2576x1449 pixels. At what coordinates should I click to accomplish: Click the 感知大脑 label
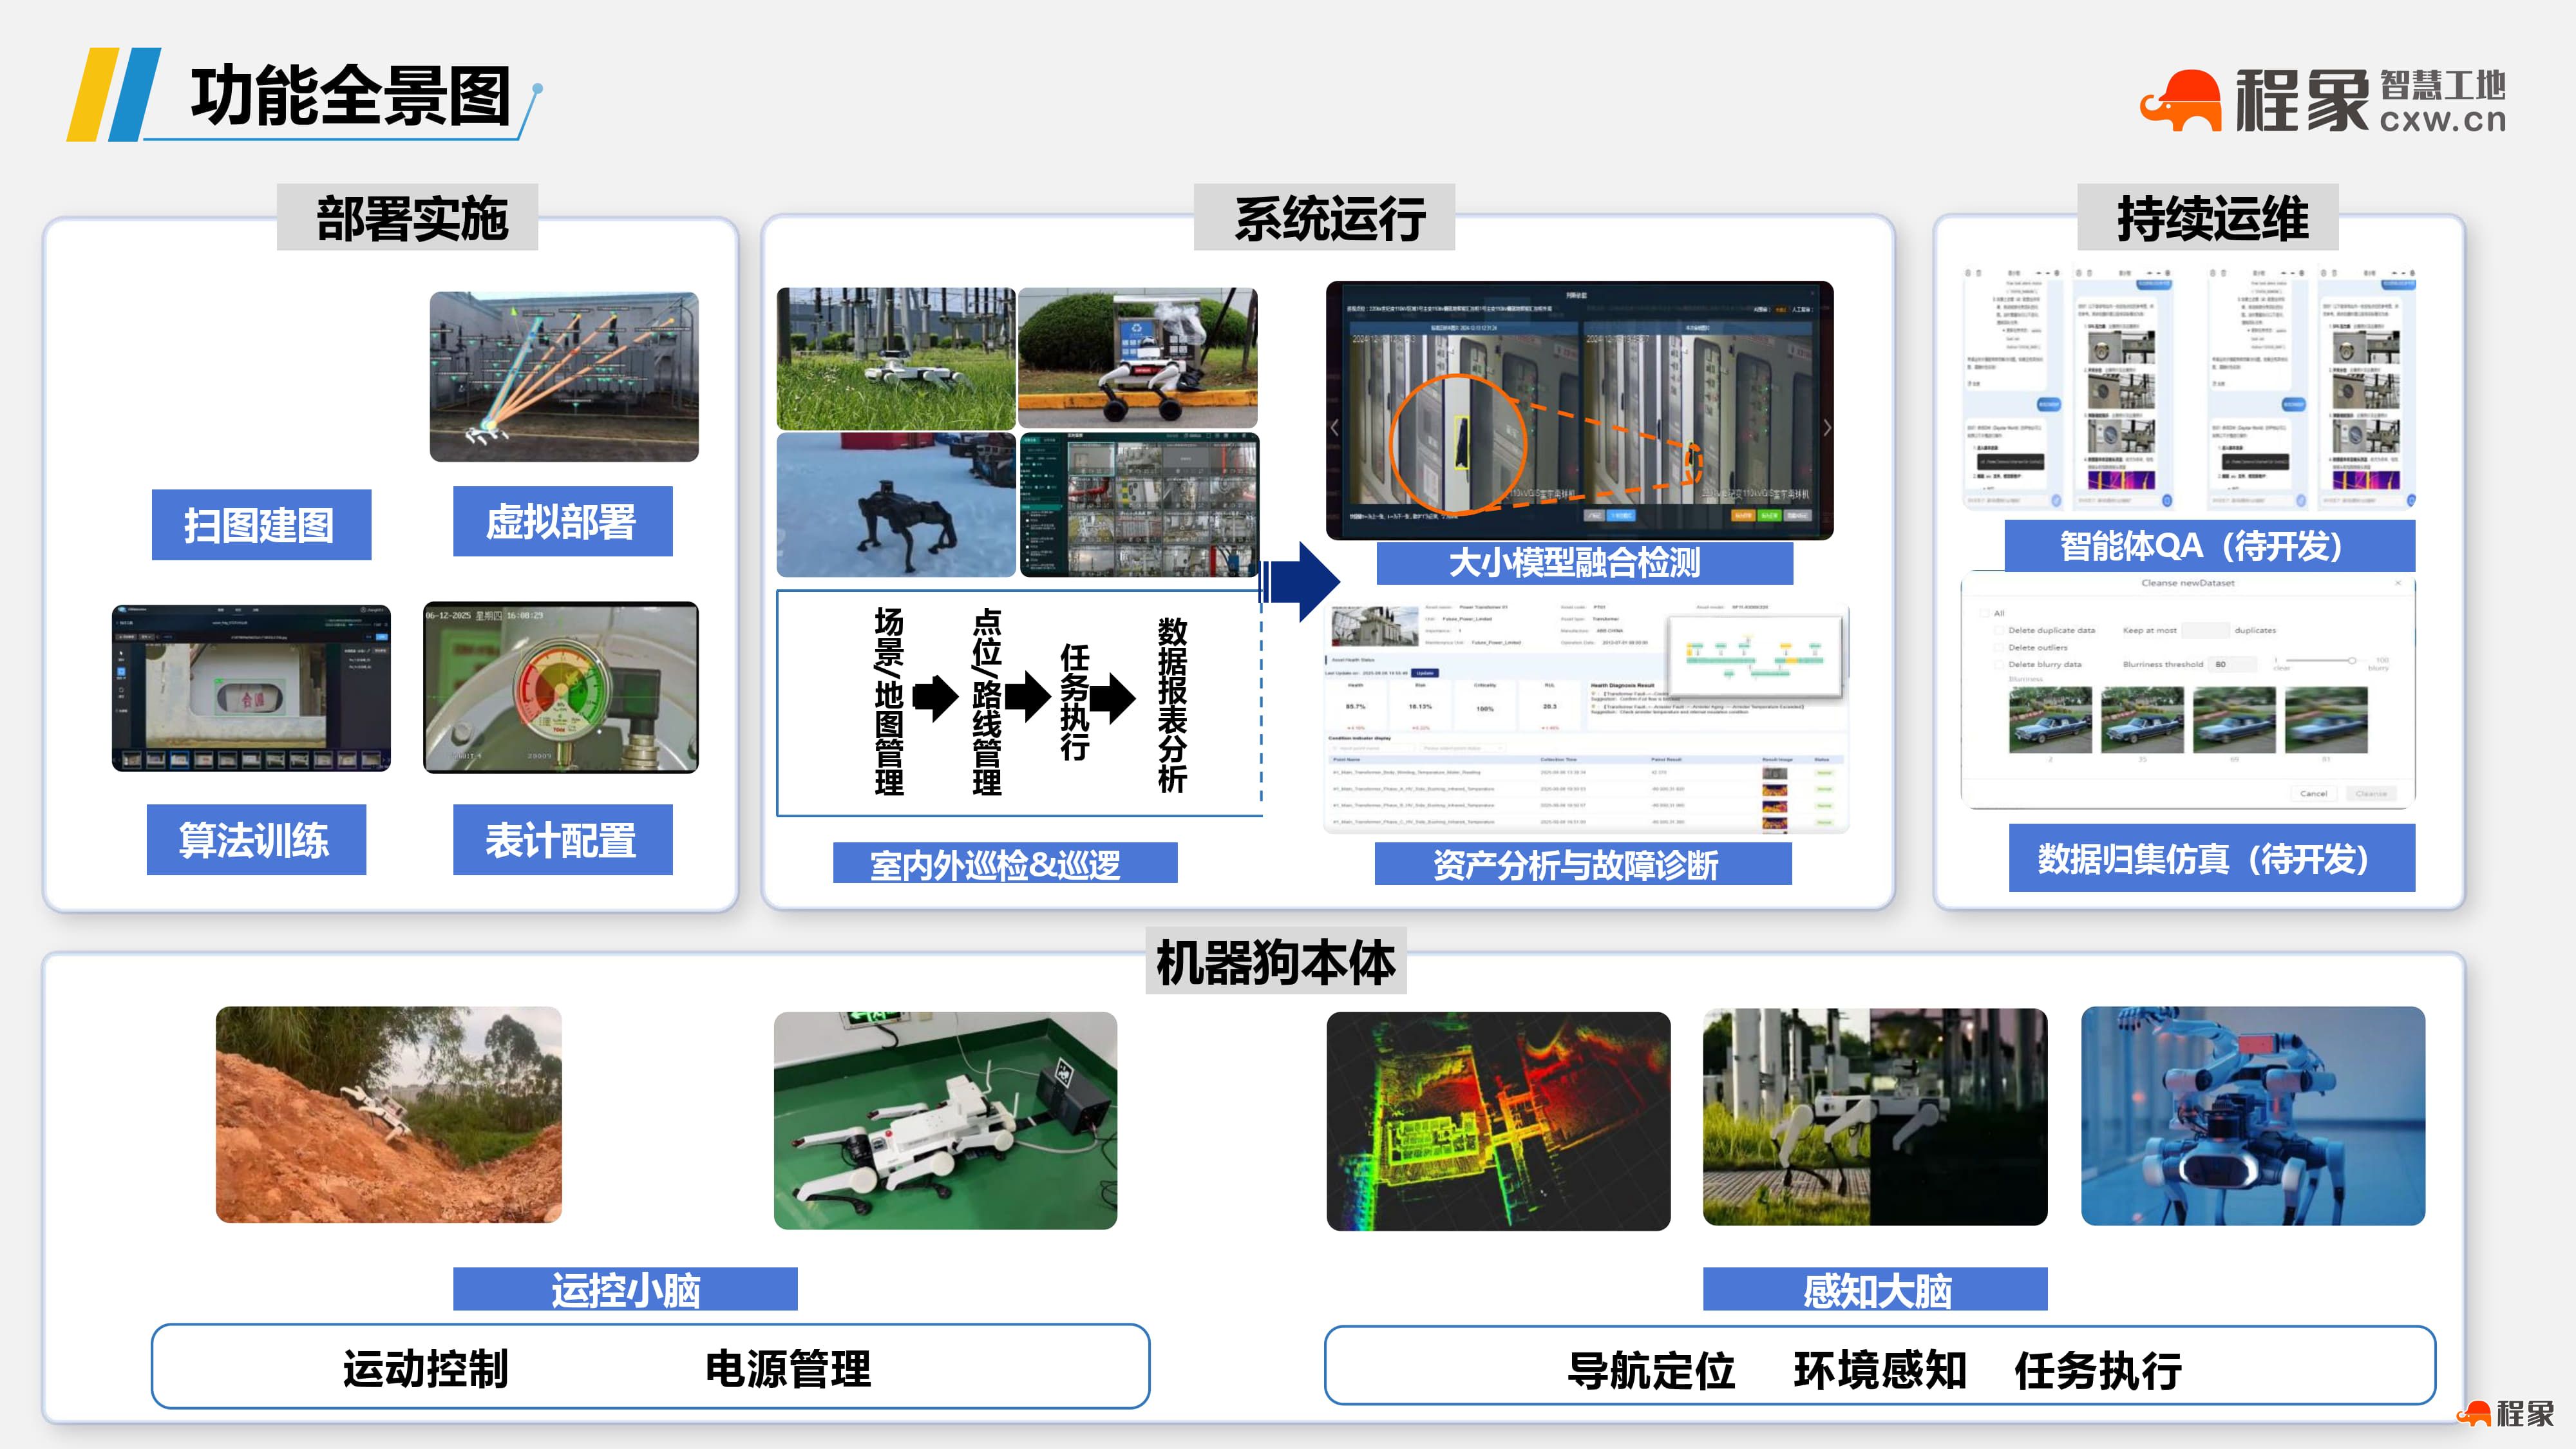(x=1875, y=1289)
